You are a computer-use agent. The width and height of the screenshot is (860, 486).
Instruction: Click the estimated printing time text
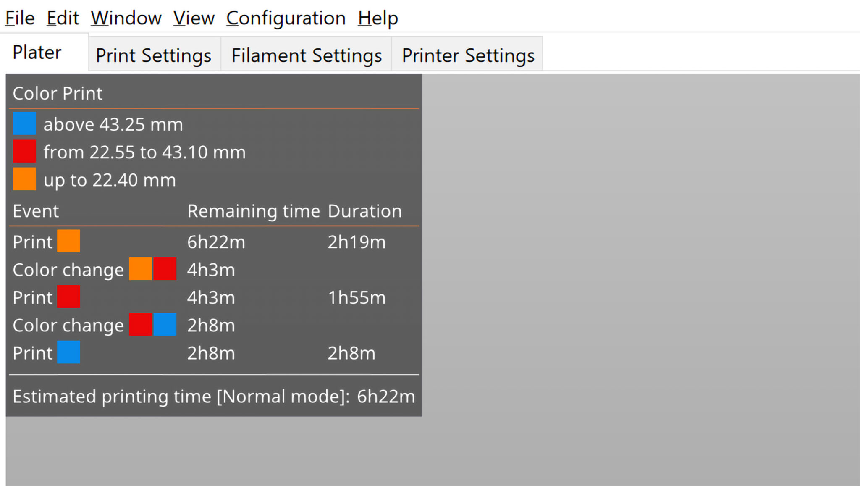213,395
